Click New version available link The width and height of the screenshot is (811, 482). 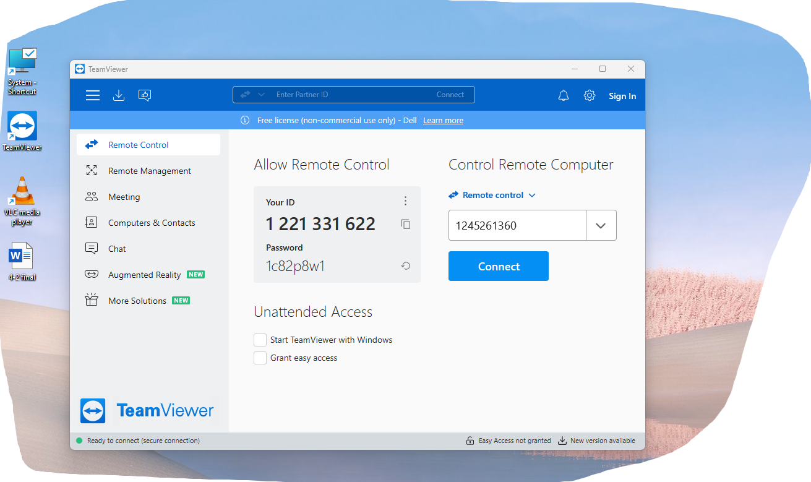(x=603, y=441)
